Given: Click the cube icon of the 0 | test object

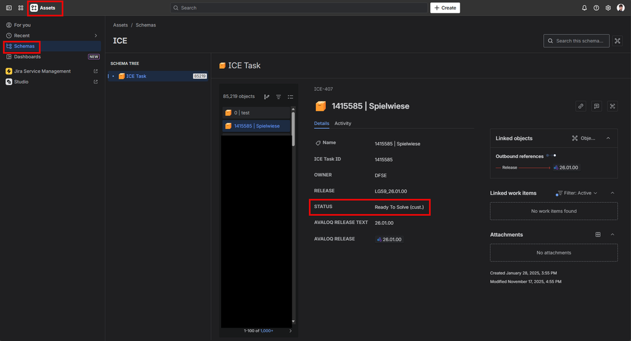Looking at the screenshot, I should click(228, 112).
